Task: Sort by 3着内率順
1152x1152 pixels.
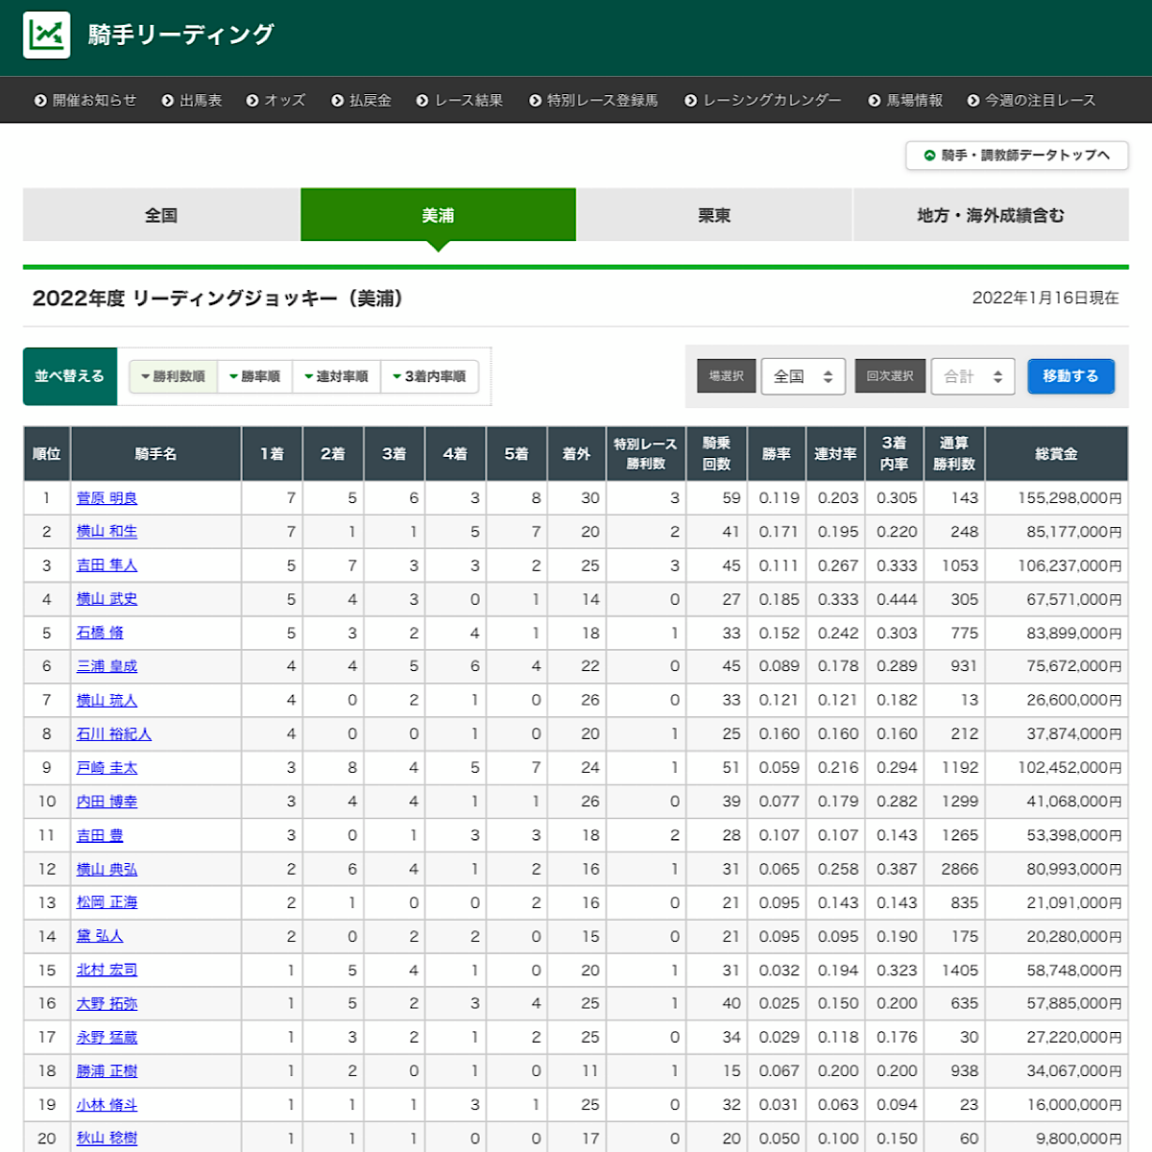Action: 429,376
